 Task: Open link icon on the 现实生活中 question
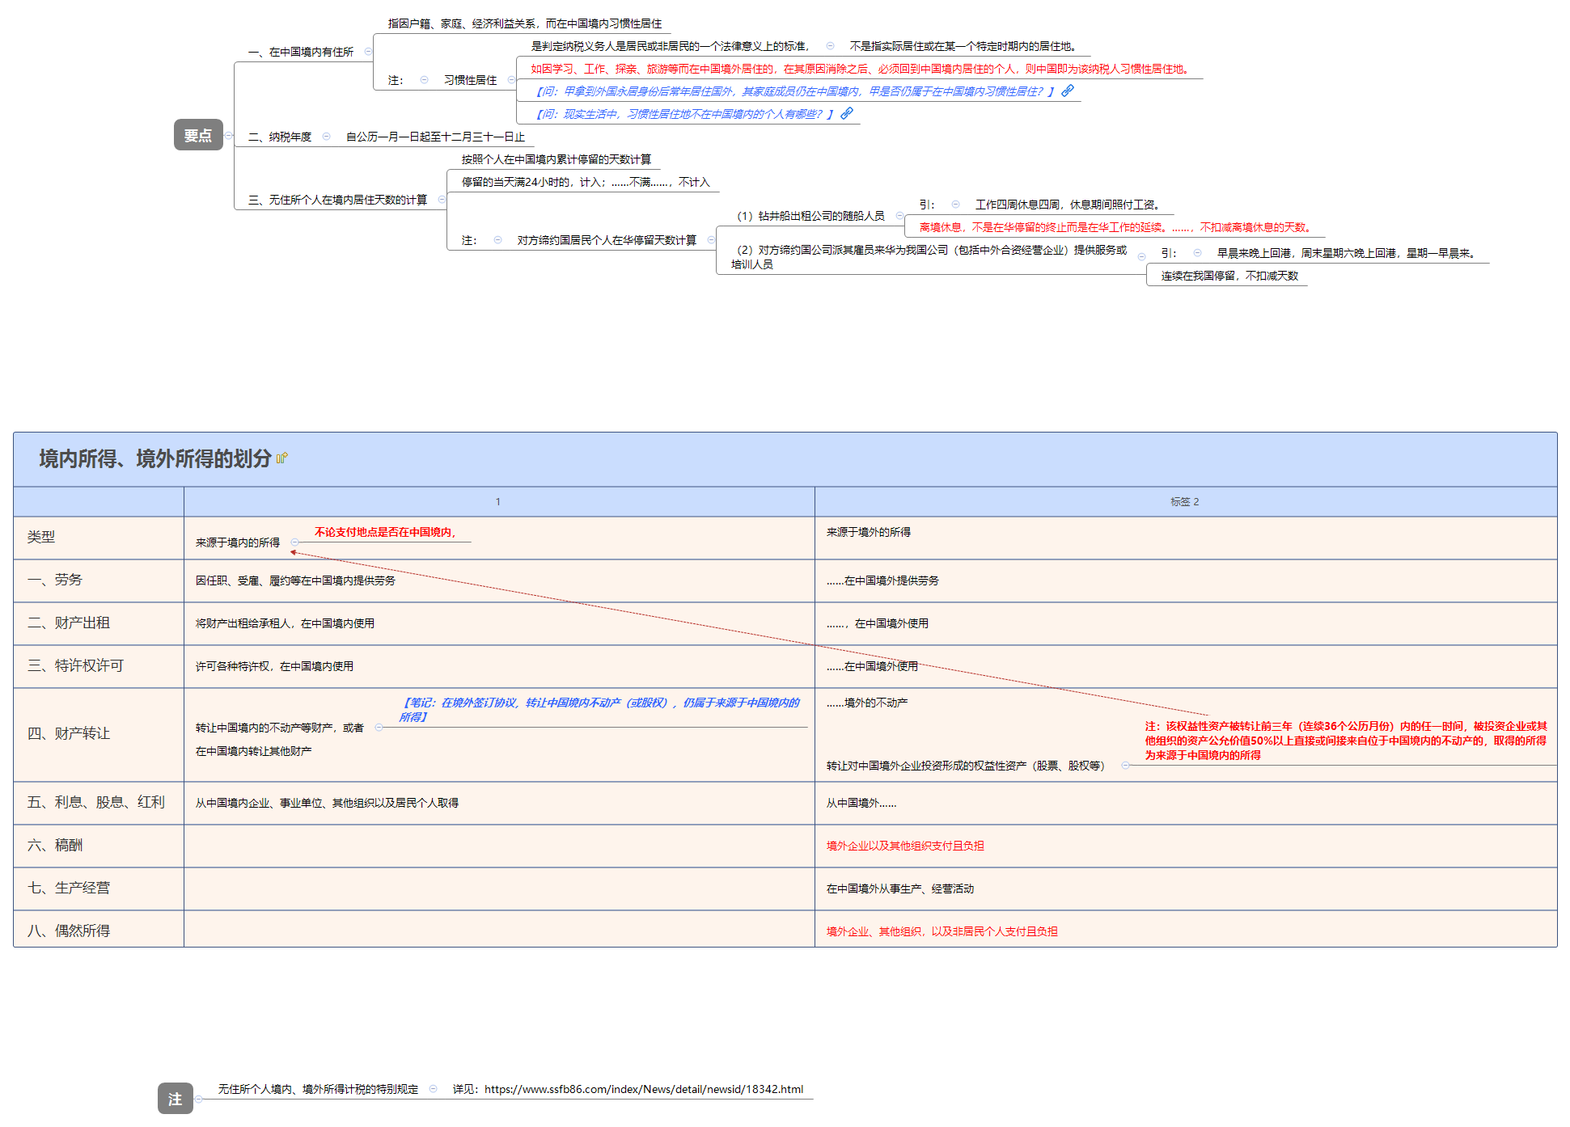pos(847,113)
